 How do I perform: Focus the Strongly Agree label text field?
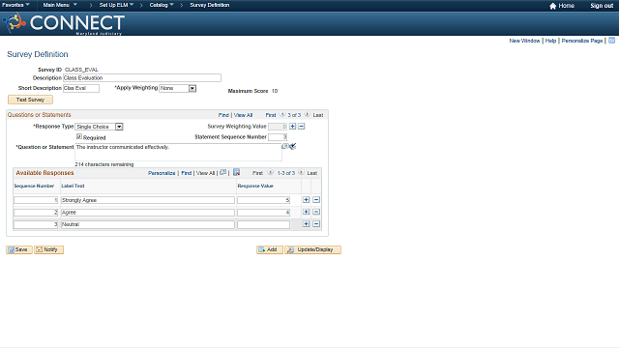point(148,200)
